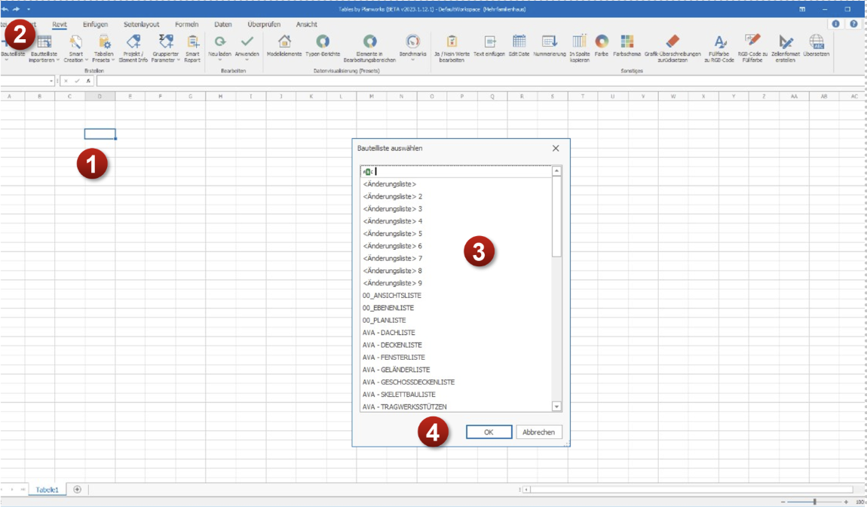Viewport: 867px width, 507px height.
Task: Click the formula bar input
Action: pos(481,81)
